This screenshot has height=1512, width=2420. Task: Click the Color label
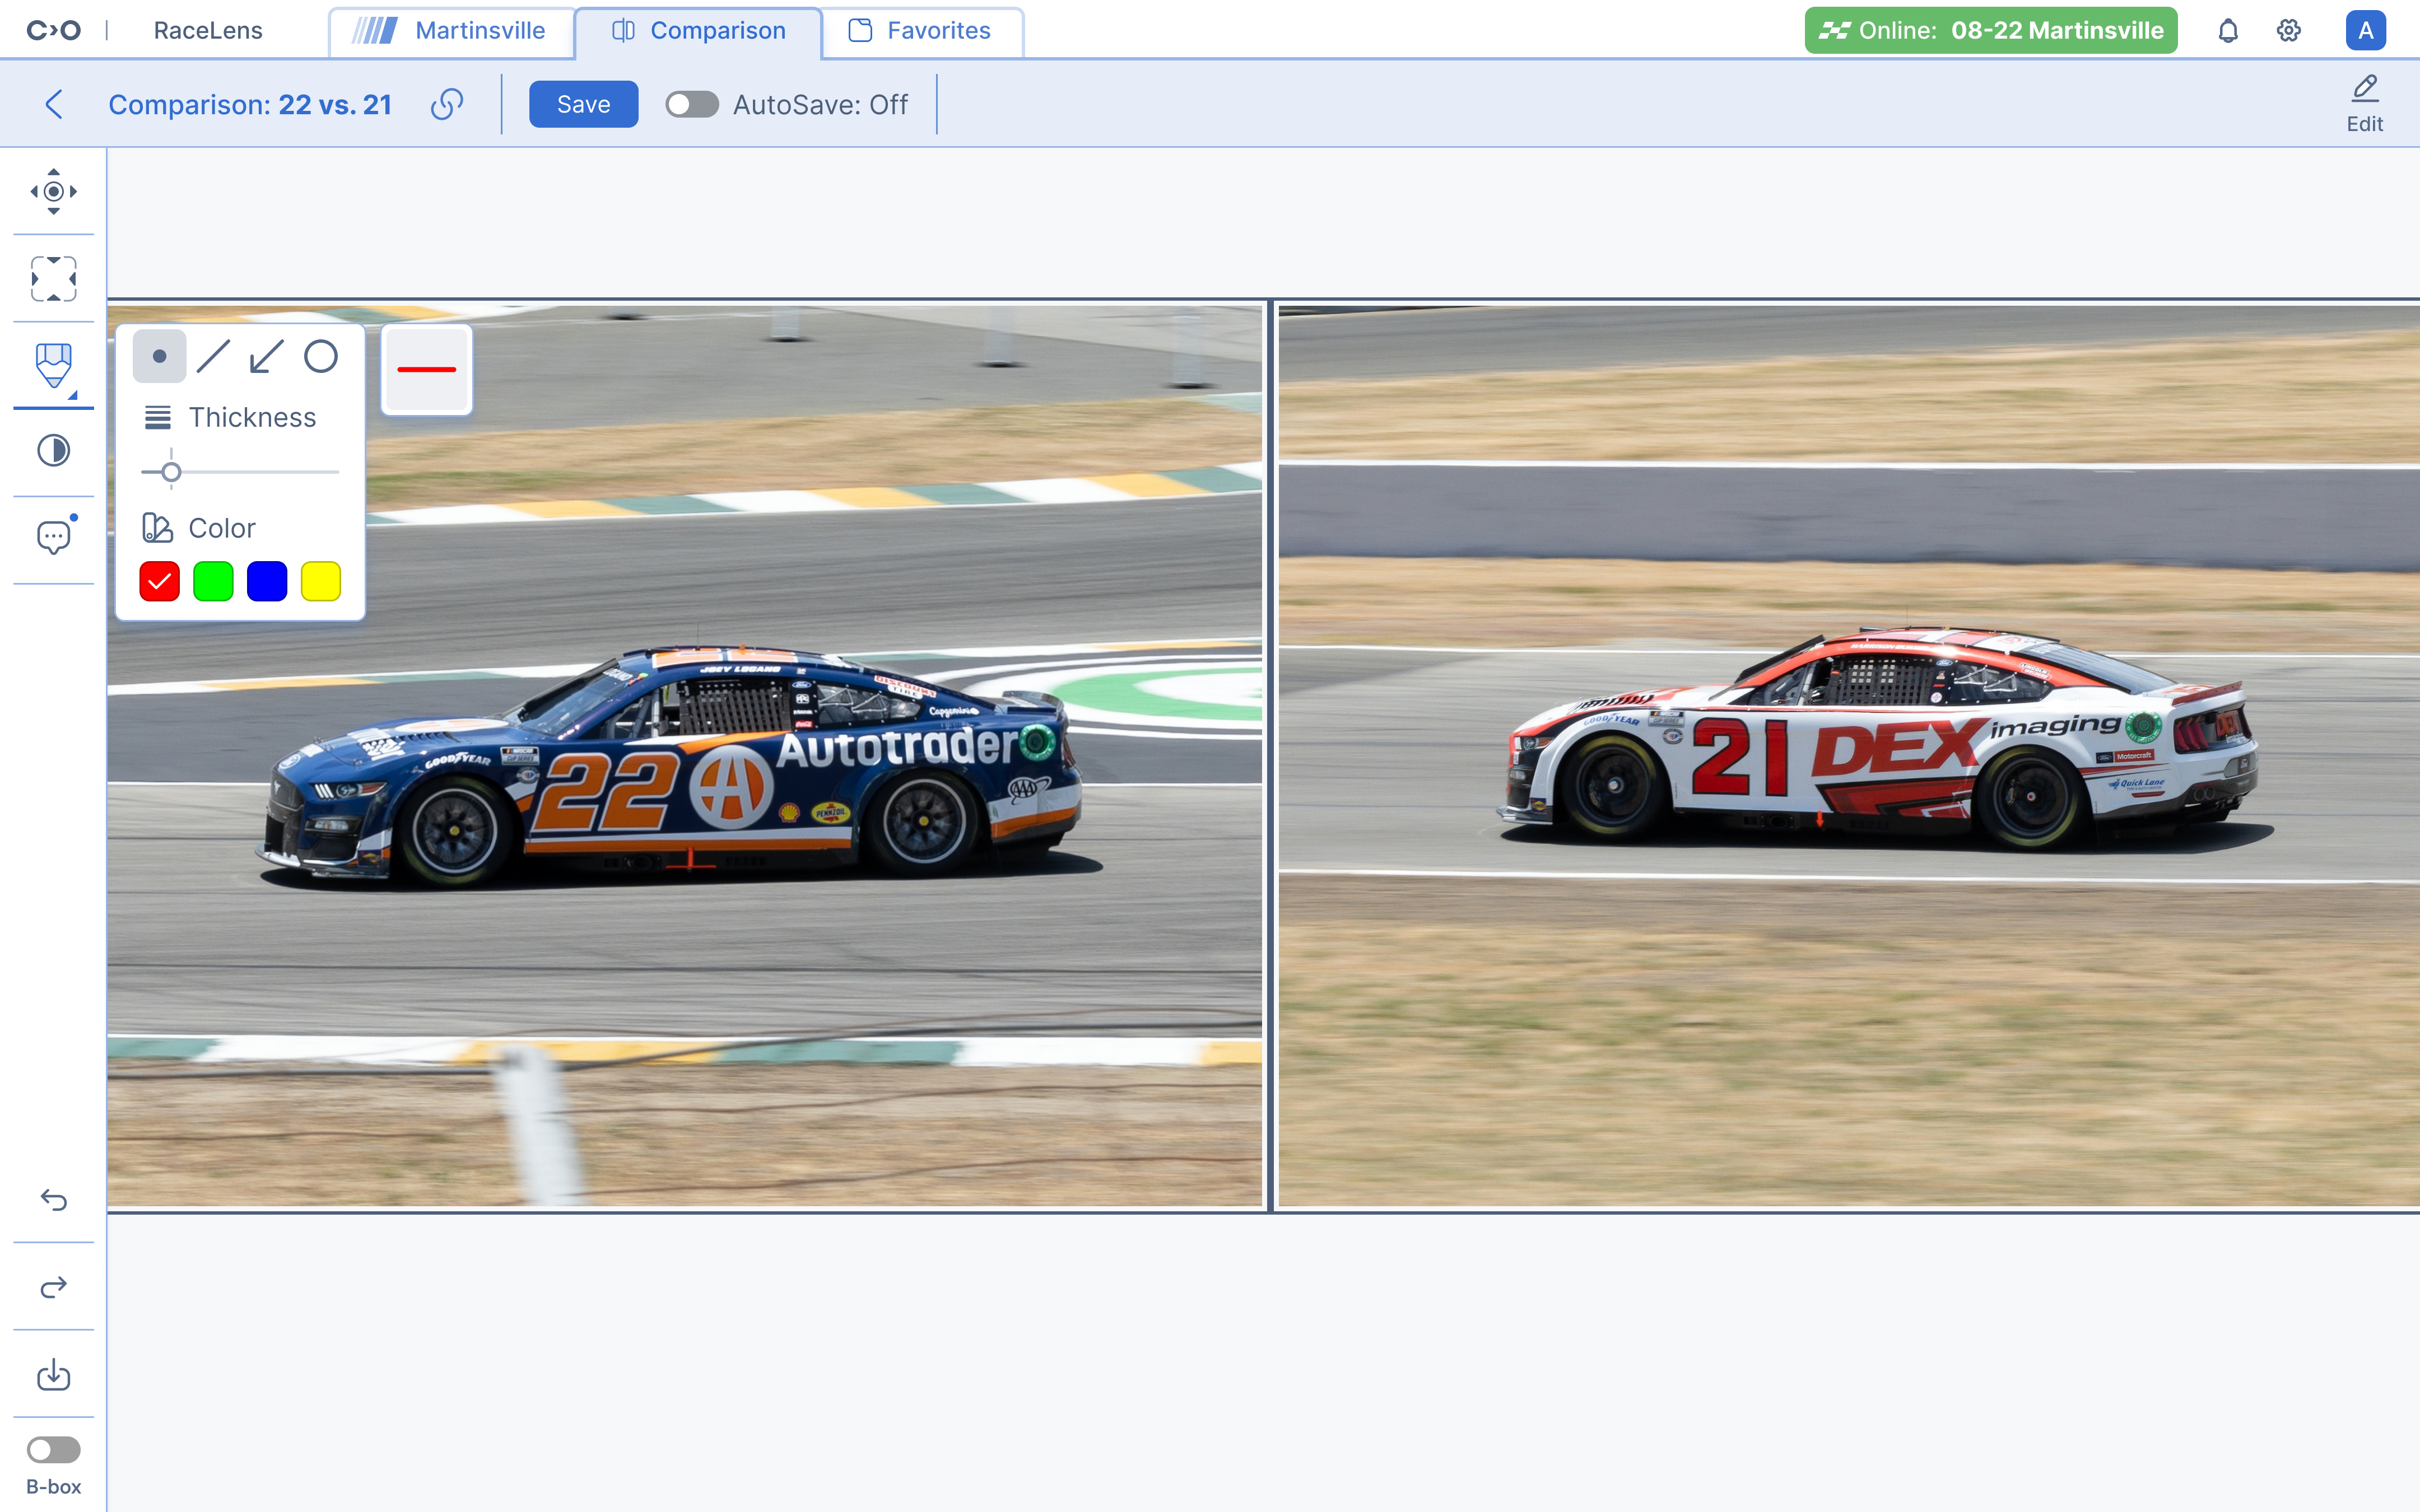coord(222,528)
